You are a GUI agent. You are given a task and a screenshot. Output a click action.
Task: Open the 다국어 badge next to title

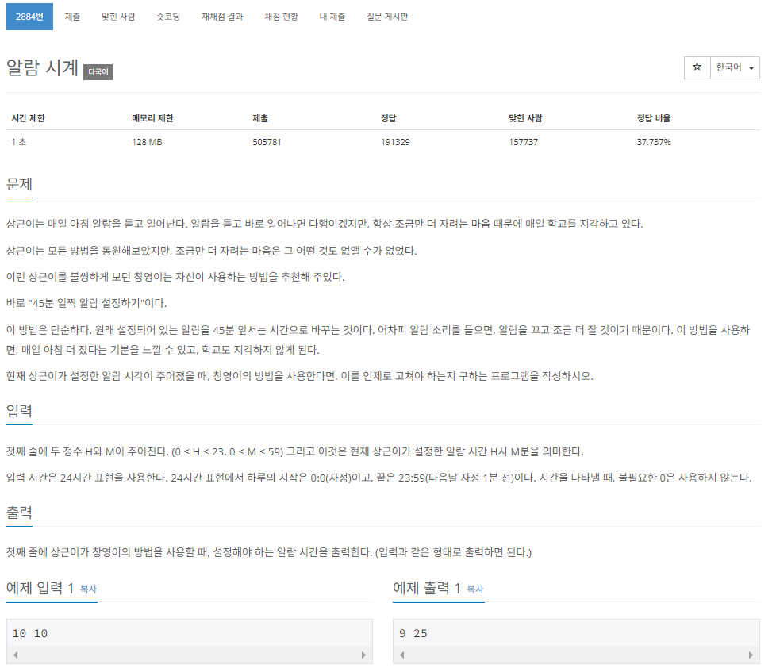97,71
